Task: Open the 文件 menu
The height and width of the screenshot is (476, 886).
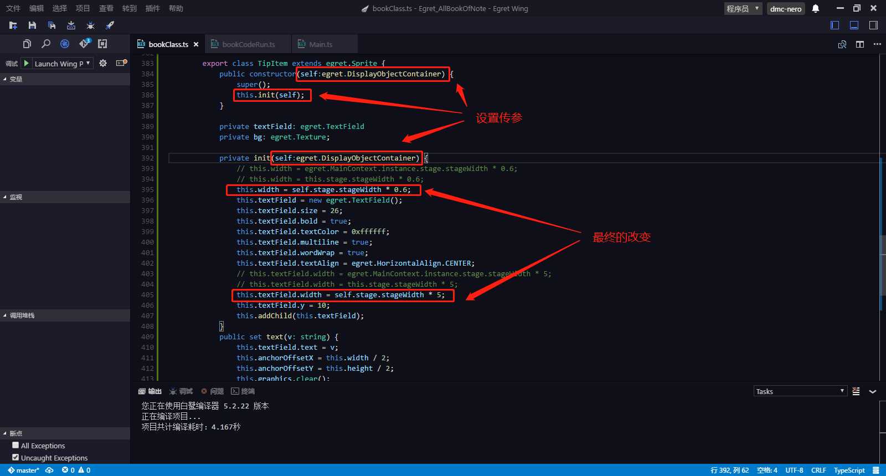Action: [x=13, y=8]
